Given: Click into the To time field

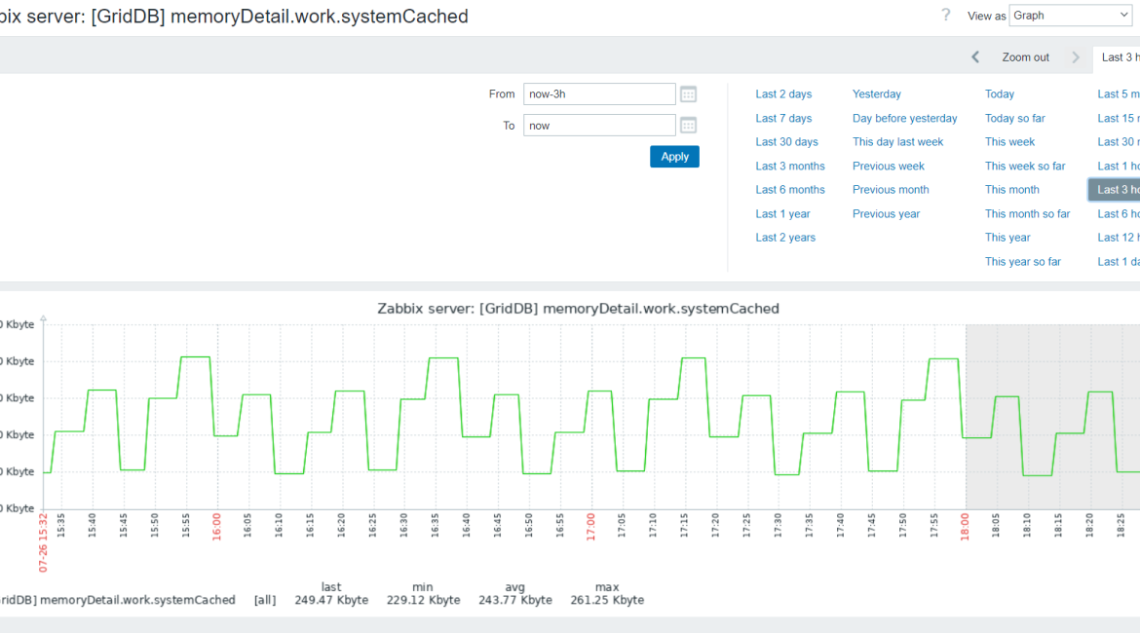Looking at the screenshot, I should (x=599, y=126).
